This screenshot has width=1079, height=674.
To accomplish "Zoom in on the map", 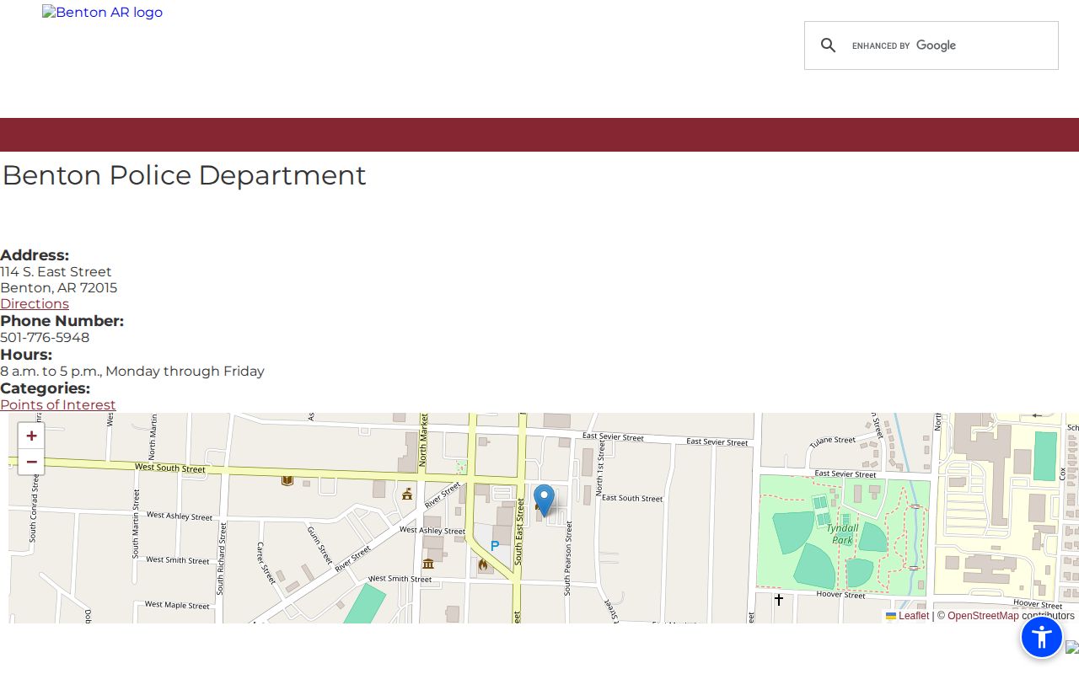I will pyautogui.click(x=31, y=436).
